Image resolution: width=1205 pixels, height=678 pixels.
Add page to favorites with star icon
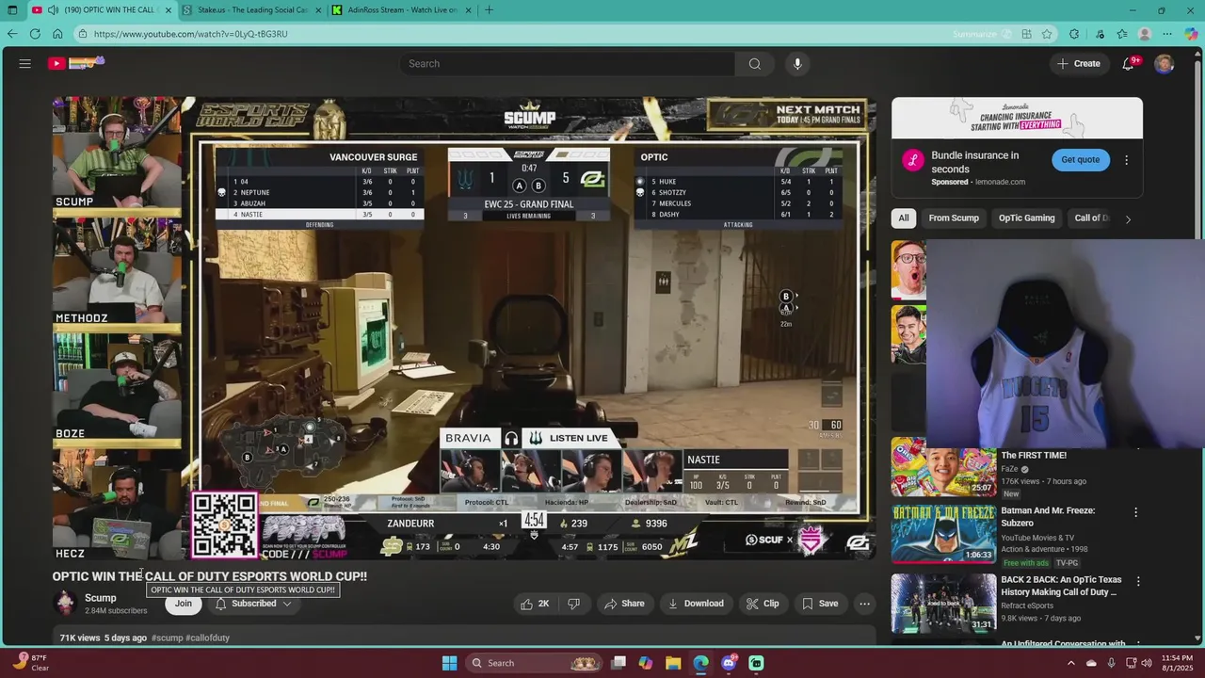click(x=1047, y=34)
